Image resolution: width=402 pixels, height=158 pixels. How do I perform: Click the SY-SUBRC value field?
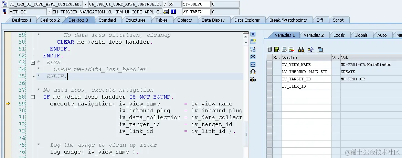(225, 4)
